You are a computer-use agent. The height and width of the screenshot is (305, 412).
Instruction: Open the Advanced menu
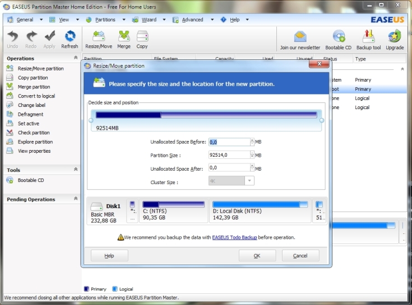(192, 20)
